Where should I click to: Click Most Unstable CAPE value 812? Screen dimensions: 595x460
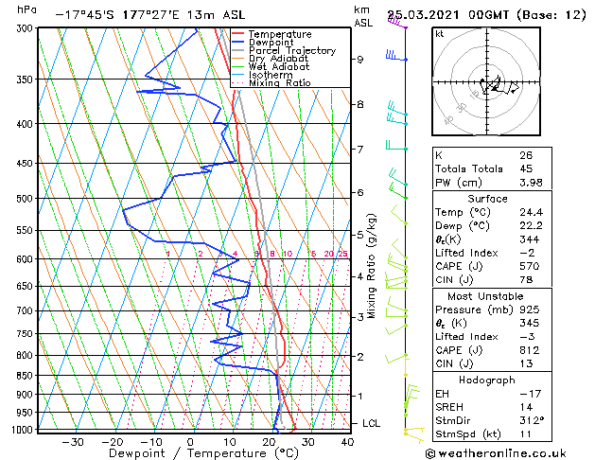click(x=530, y=350)
